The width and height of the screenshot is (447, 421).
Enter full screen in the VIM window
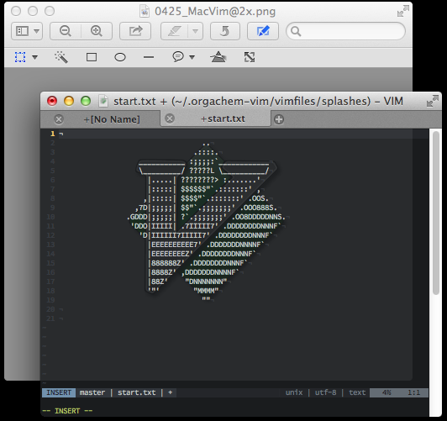pos(433,101)
